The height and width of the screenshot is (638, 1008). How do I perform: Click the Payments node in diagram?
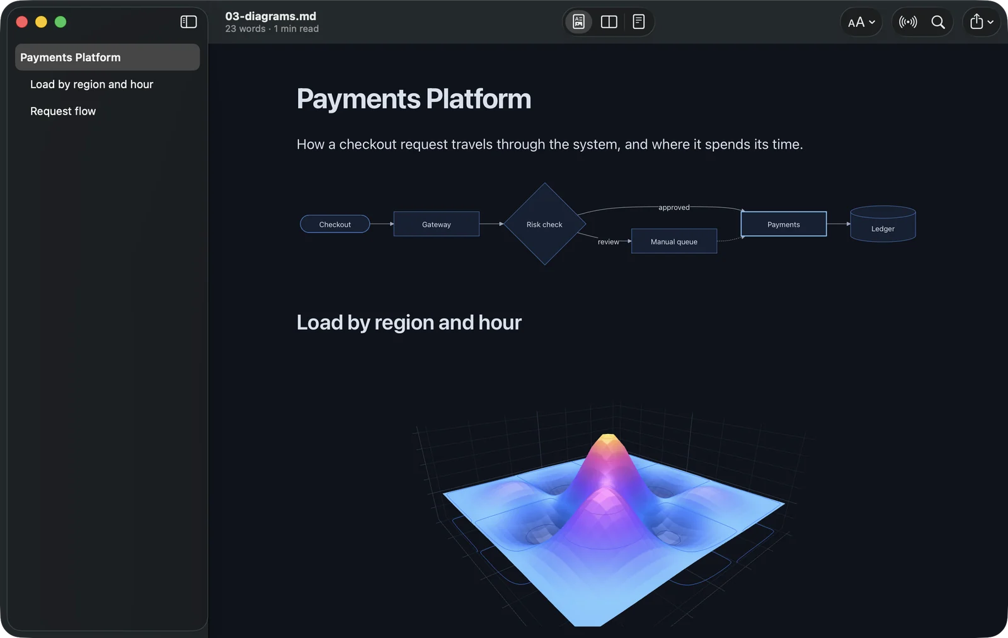[784, 224]
